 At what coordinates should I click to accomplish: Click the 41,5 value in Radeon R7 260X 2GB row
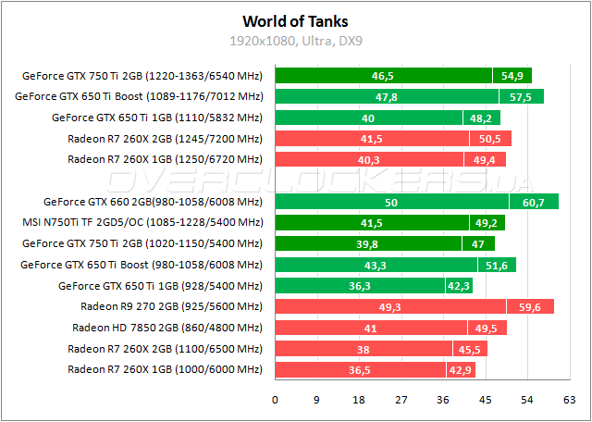point(371,139)
